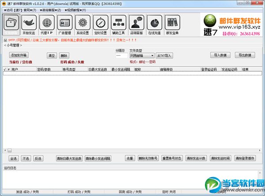Click the 密码/参数 column header
The image size is (265, 196).
coord(49,69)
